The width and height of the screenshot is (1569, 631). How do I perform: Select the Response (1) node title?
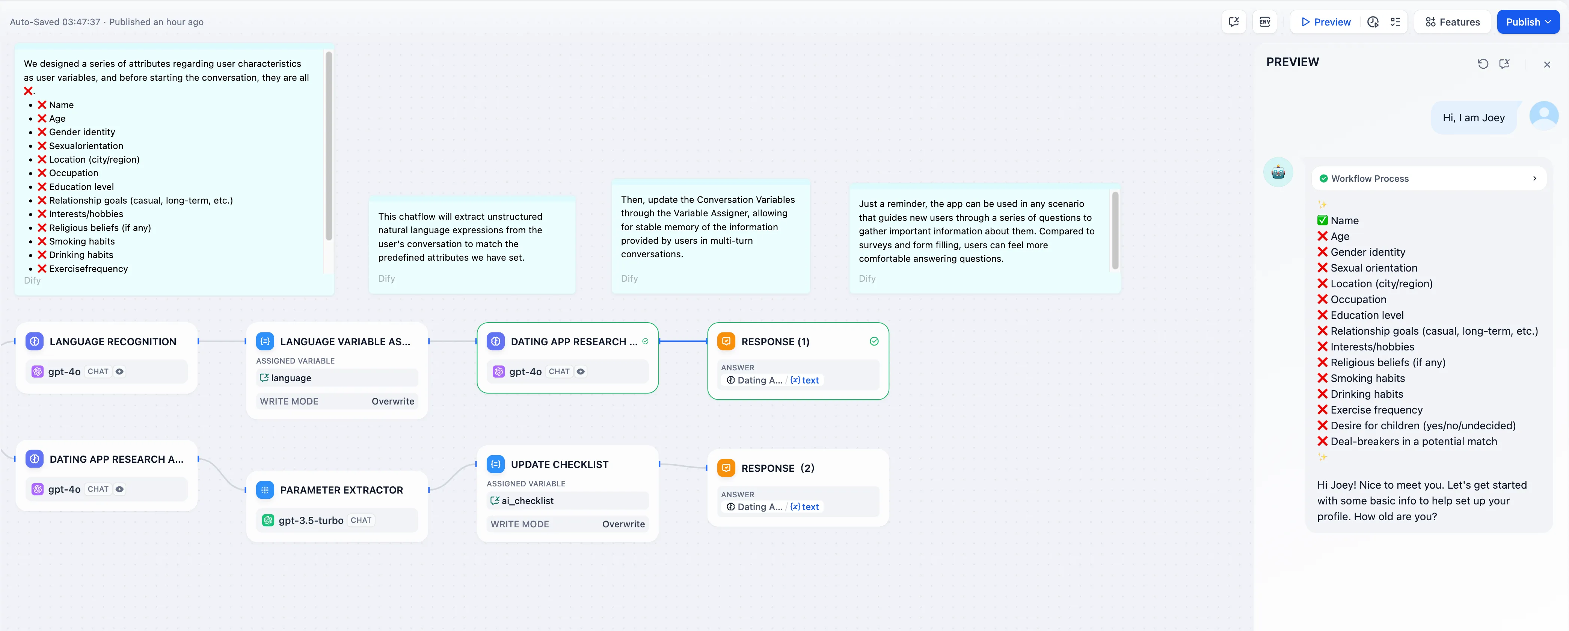[x=775, y=342]
